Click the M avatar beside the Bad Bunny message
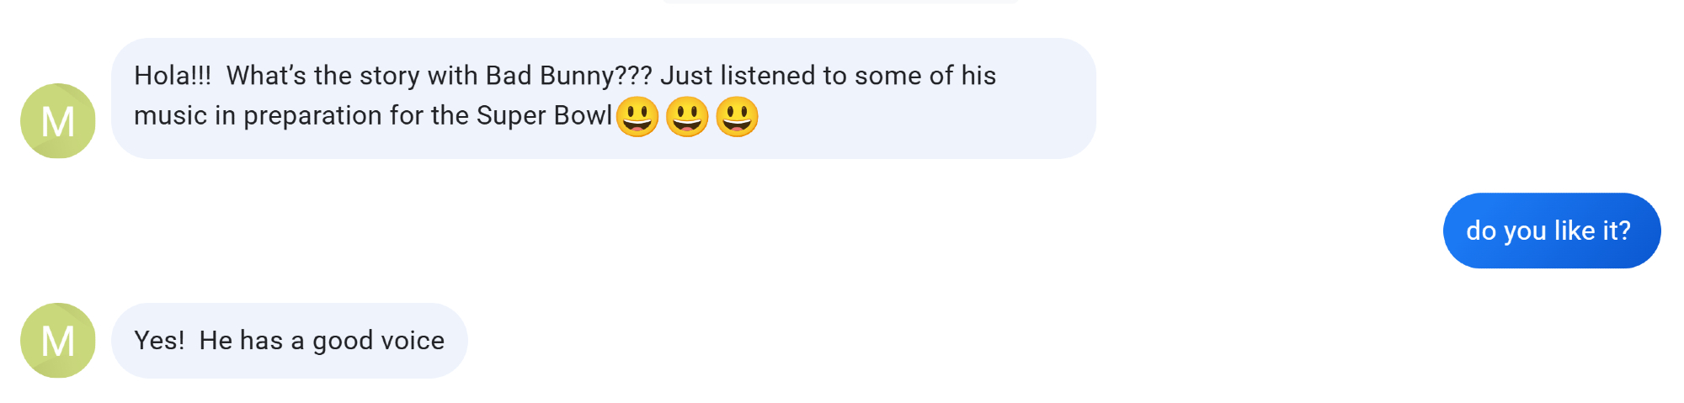1684x403 pixels. click(57, 121)
